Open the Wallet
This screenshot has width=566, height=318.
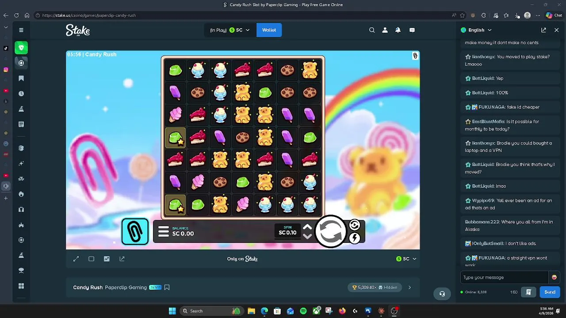coord(269,30)
